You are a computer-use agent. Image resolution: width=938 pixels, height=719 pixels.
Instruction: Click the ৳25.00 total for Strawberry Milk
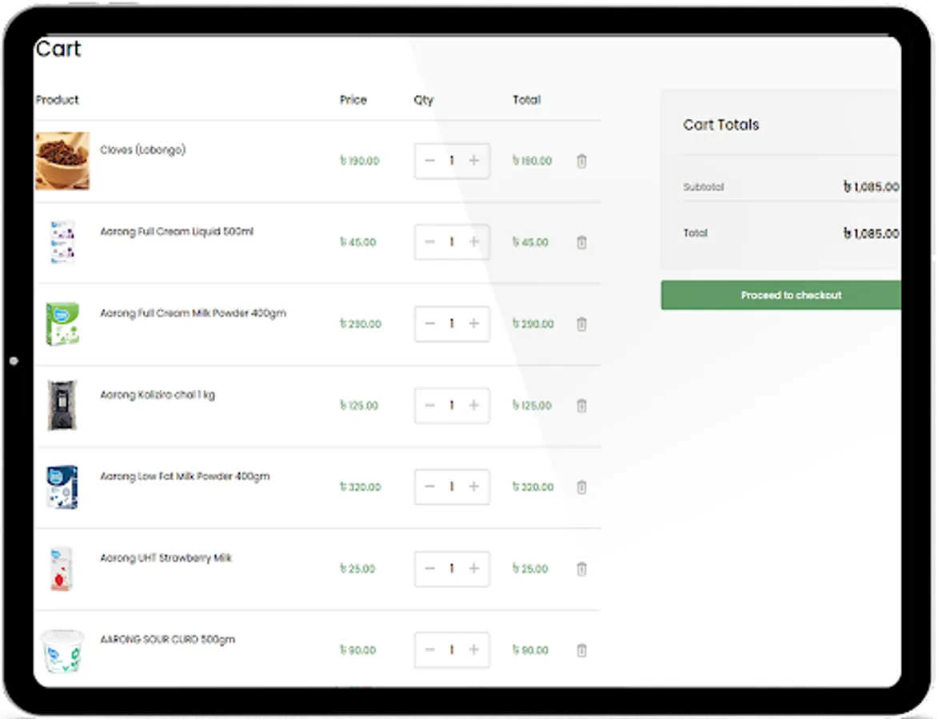point(530,568)
